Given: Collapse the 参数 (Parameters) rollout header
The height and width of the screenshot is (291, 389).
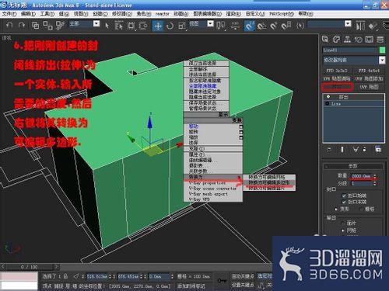Looking at the screenshot, I should tap(353, 166).
